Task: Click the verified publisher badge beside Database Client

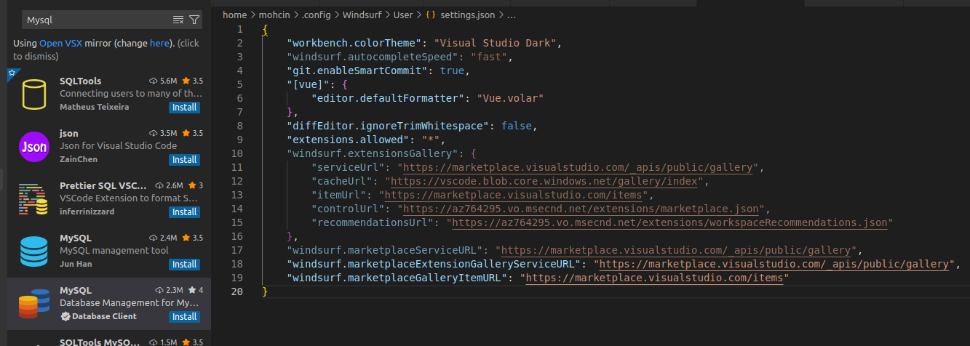Action: 65,317
